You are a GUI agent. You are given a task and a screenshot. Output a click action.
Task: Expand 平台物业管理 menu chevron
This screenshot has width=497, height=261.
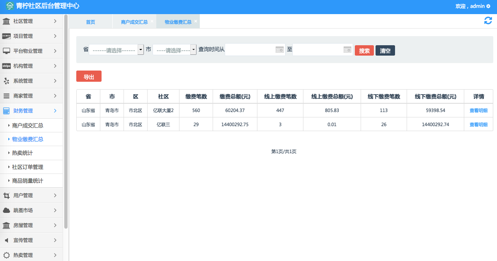coord(55,51)
